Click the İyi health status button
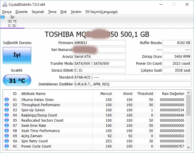 (x=17, y=56)
